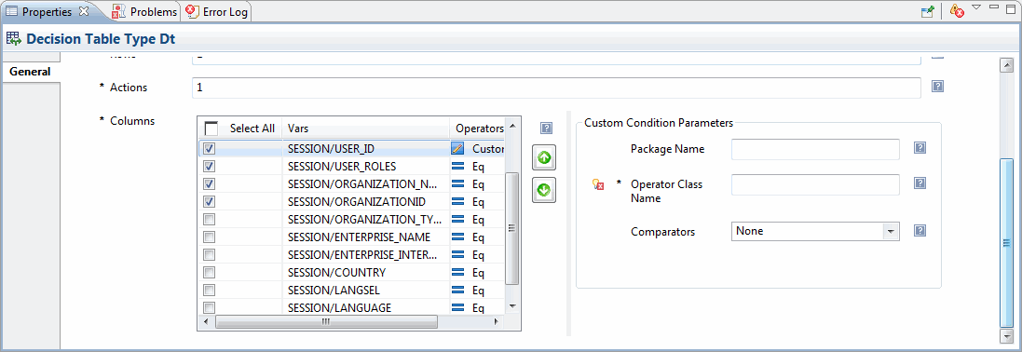This screenshot has width=1022, height=352.
Task: Open help icon beside Operator Class Name
Action: (x=920, y=183)
